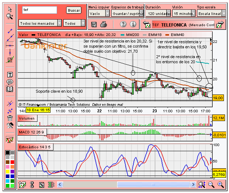Select the Text annotation tool
Image resolution: width=229 pixels, height=193 pixels.
coord(10,75)
